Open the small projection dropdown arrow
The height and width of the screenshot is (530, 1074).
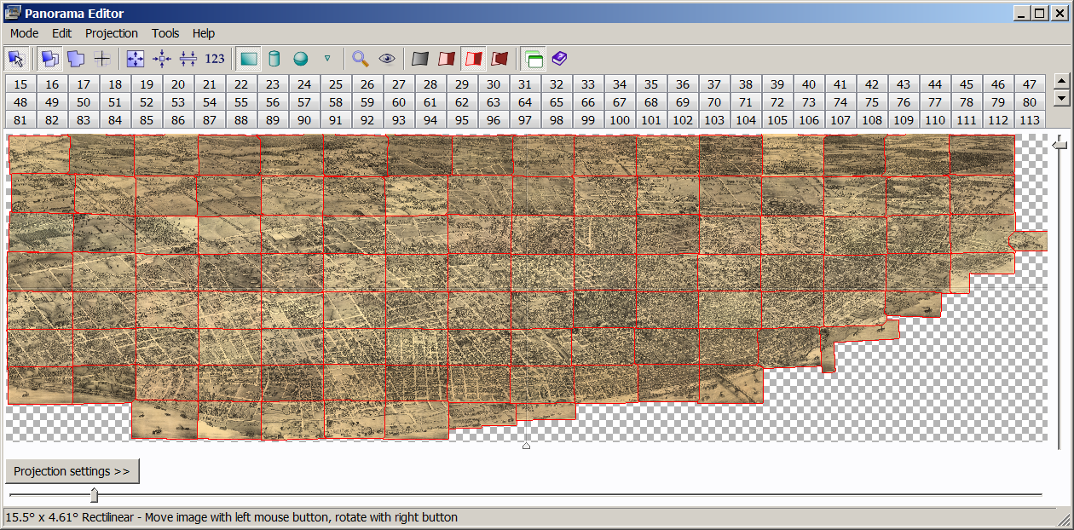[326, 59]
